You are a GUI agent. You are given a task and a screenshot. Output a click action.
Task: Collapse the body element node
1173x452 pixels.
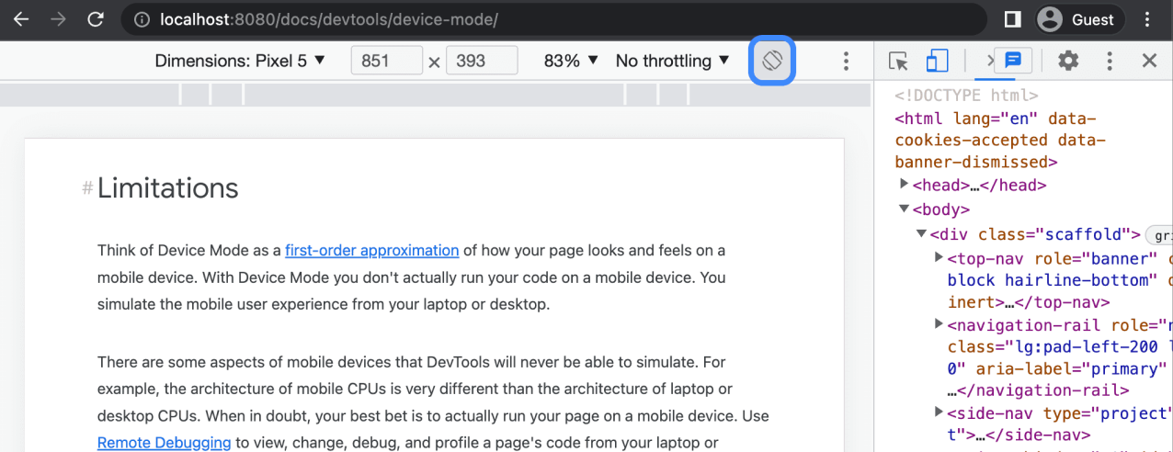coord(905,209)
